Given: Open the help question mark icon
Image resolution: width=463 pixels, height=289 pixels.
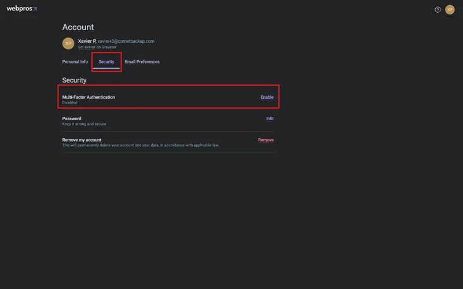Looking at the screenshot, I should [438, 10].
